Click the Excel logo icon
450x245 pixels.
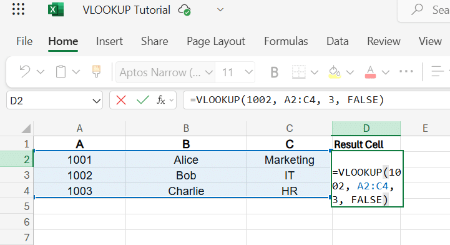point(56,9)
